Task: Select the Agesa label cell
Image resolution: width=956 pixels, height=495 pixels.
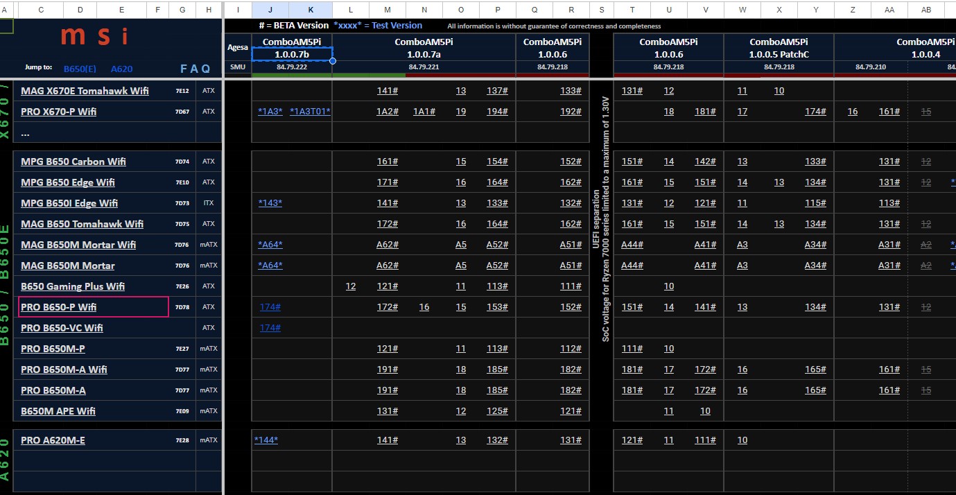Action: (x=237, y=48)
